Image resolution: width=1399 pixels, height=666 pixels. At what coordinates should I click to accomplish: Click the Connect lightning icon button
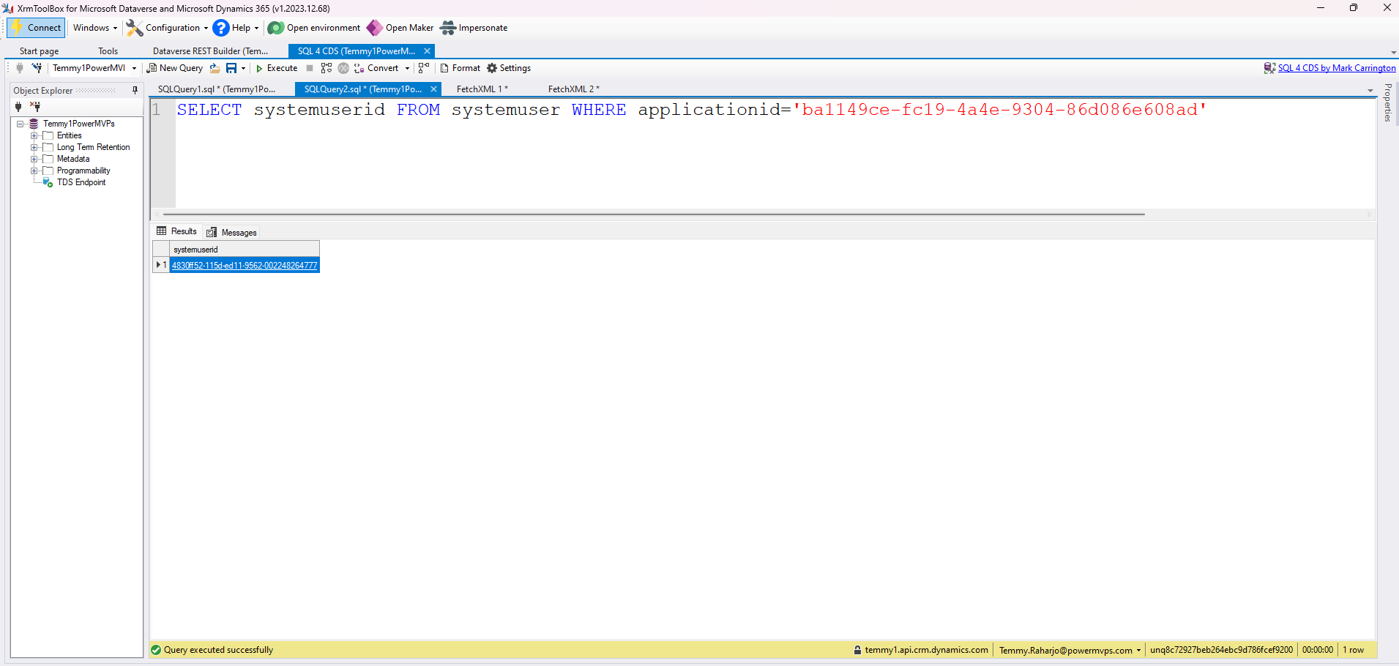37,28
